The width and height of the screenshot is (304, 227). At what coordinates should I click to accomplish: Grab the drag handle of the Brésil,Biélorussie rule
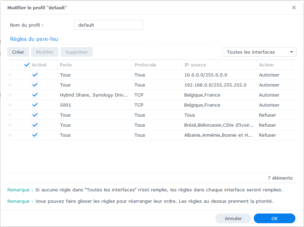click(10, 125)
